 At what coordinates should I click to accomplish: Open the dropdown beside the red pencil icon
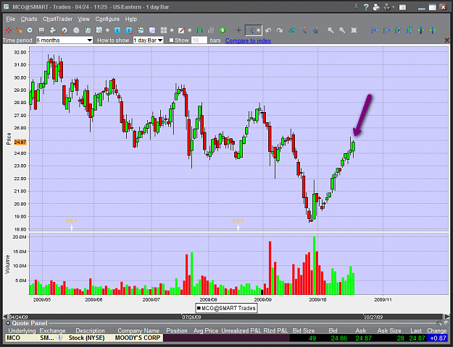click(x=190, y=30)
